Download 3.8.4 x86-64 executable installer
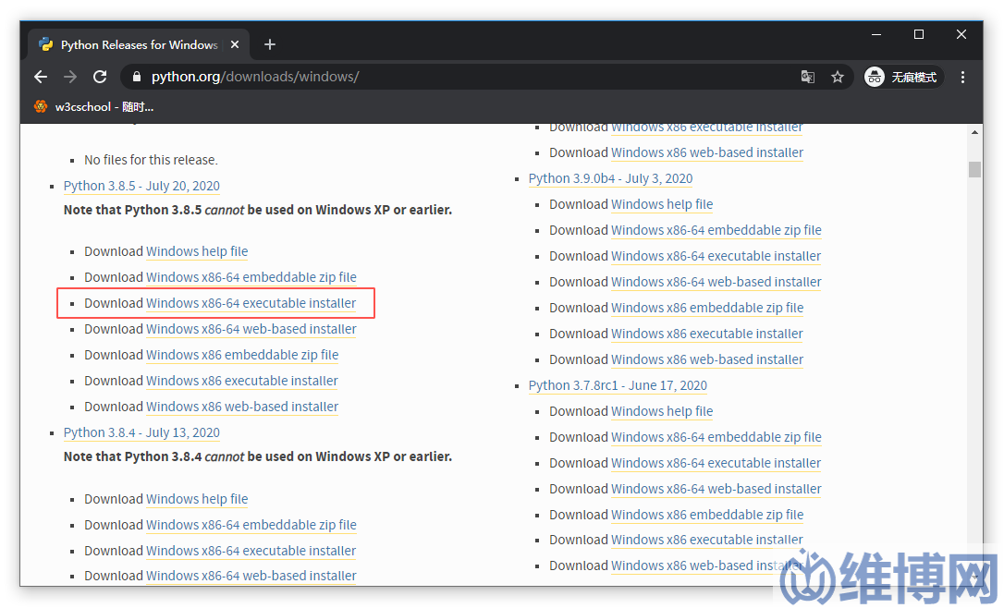This screenshot has height=608, width=1004. [x=251, y=551]
